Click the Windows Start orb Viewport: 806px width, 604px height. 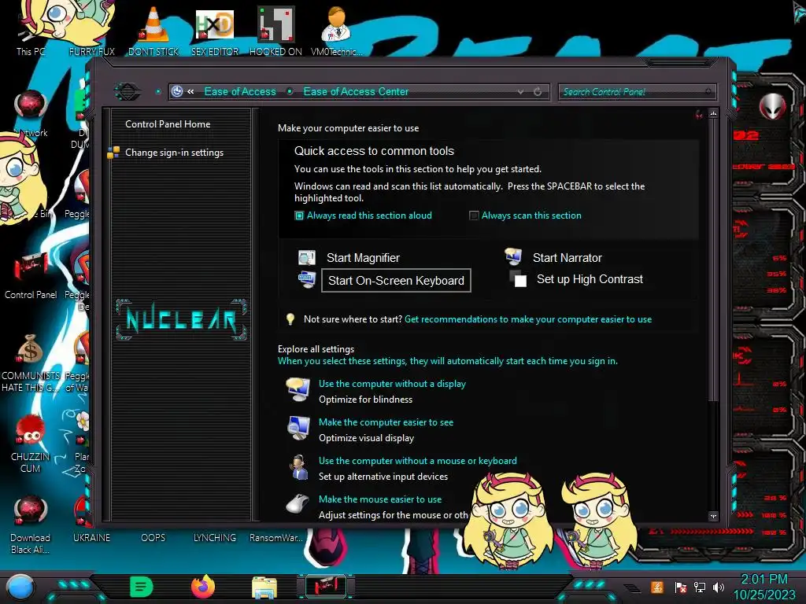point(20,587)
